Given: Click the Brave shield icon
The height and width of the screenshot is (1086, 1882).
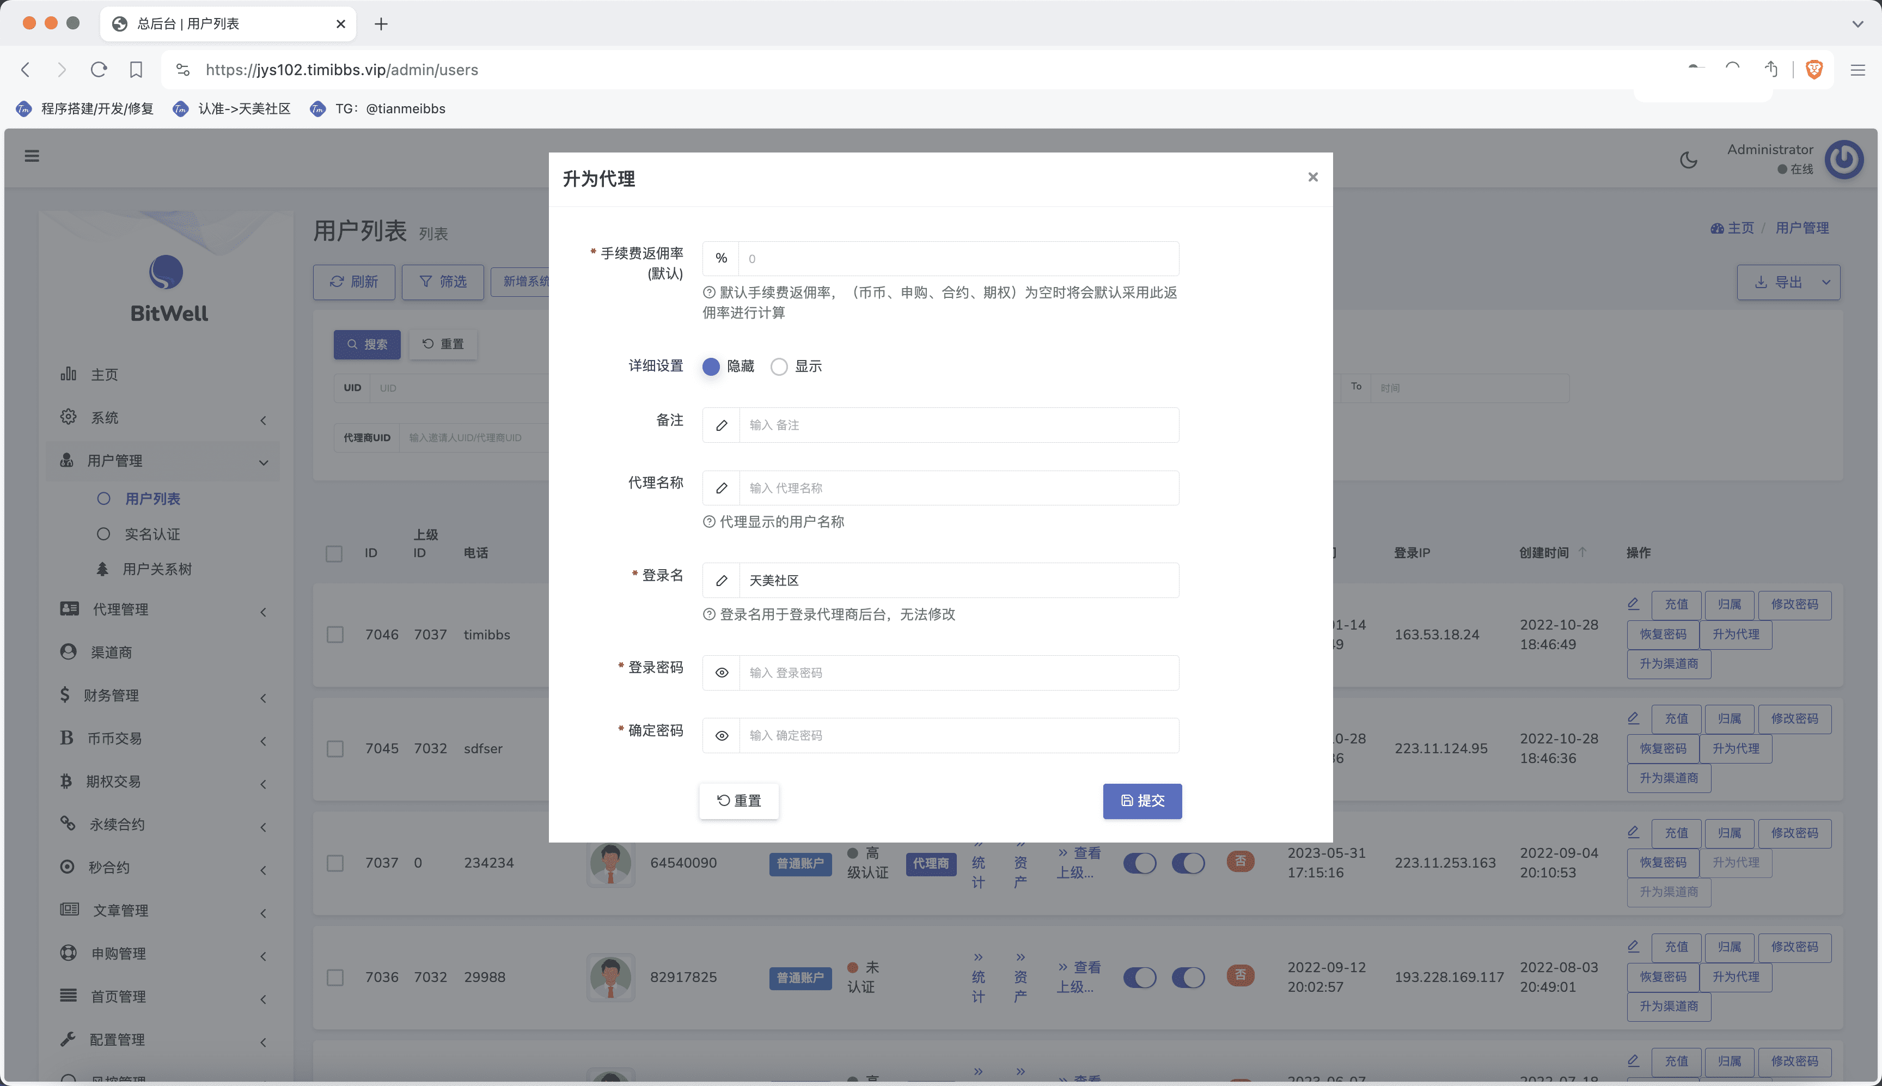Looking at the screenshot, I should click(1814, 69).
